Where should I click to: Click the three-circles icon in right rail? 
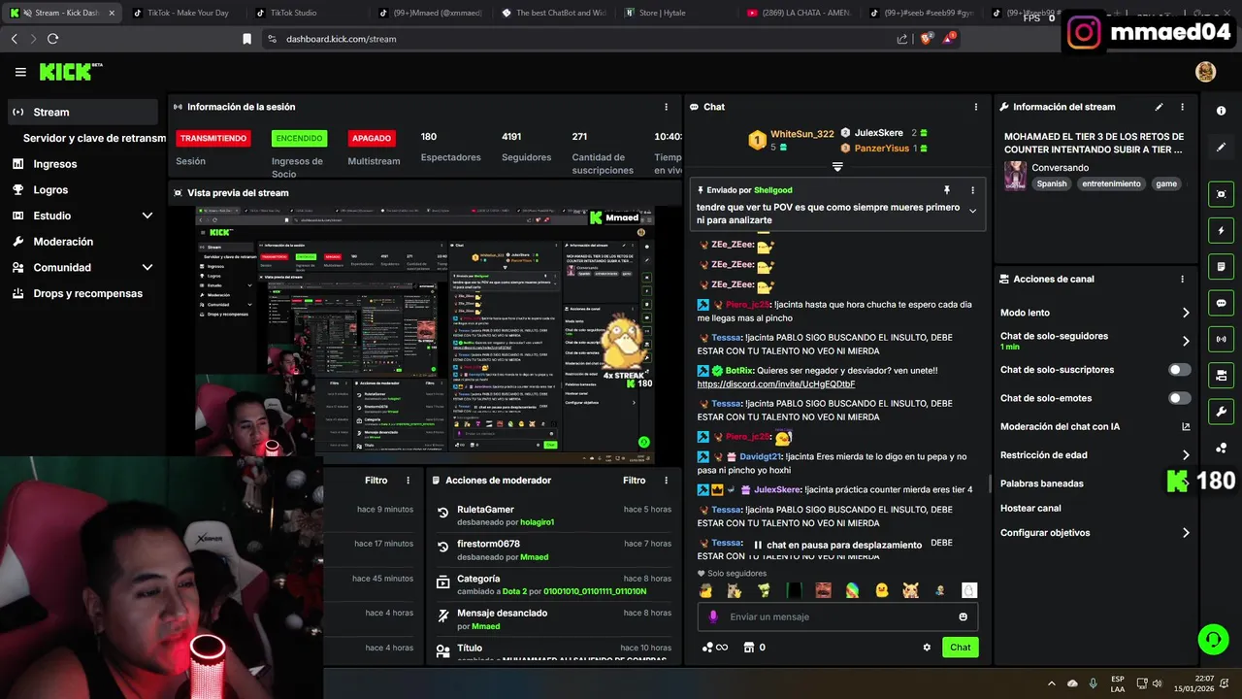click(1221, 448)
